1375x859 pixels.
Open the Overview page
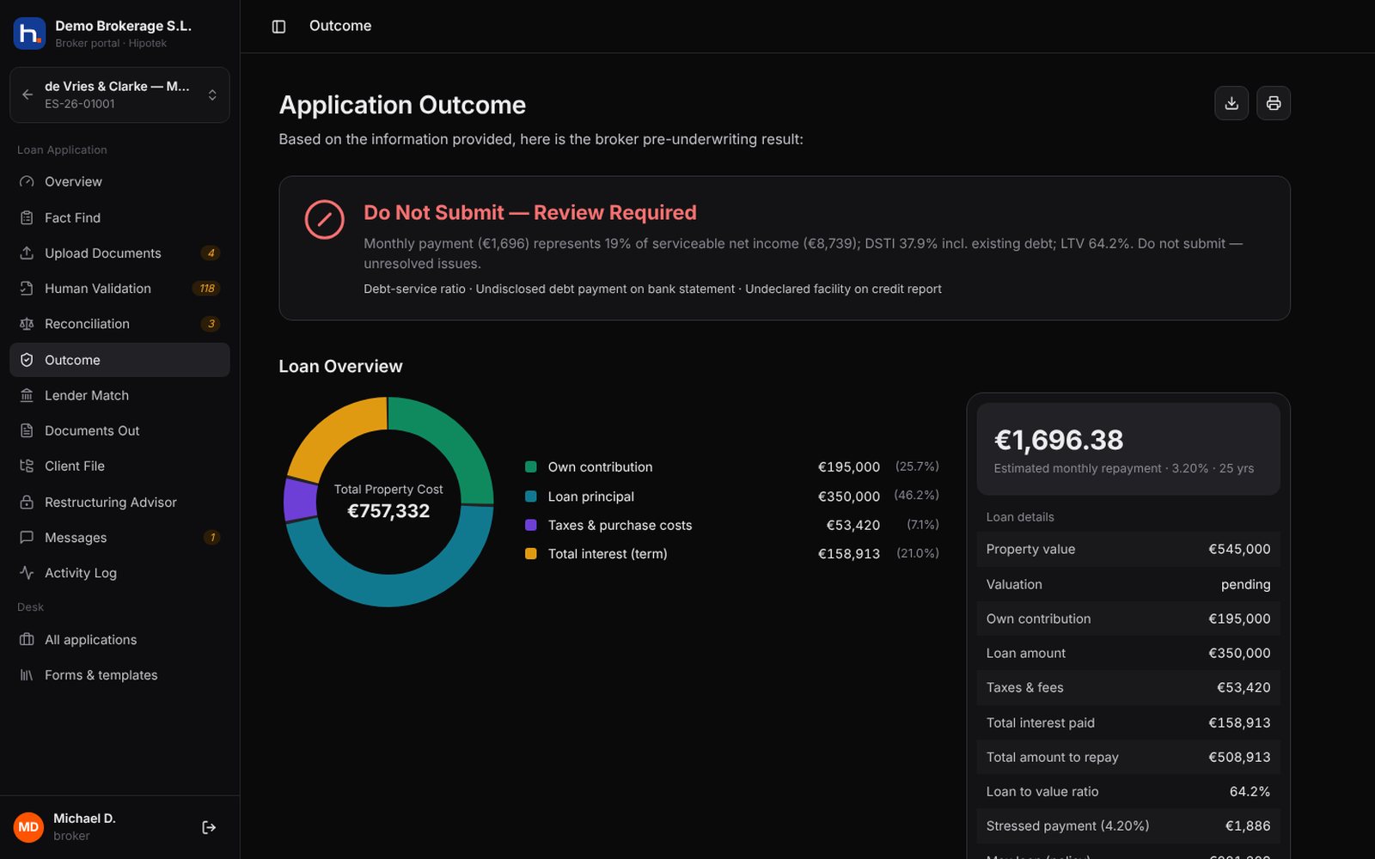coord(119,182)
